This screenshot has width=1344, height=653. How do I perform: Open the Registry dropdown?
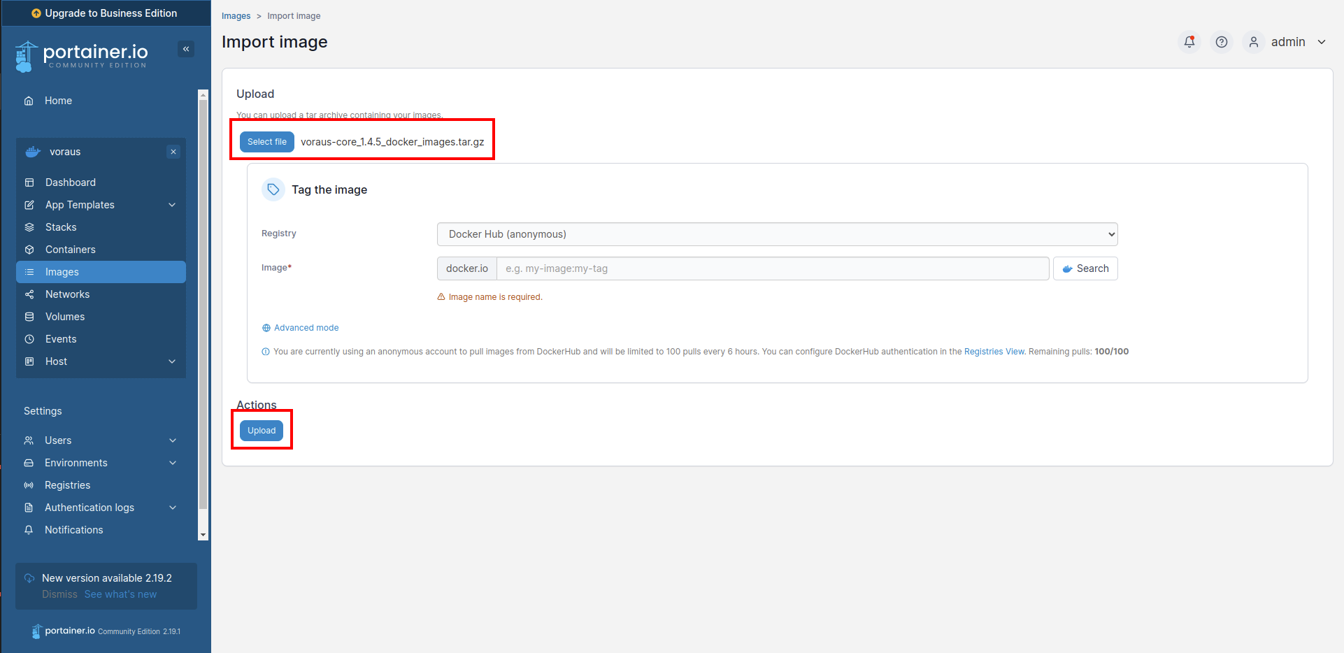pyautogui.click(x=776, y=234)
